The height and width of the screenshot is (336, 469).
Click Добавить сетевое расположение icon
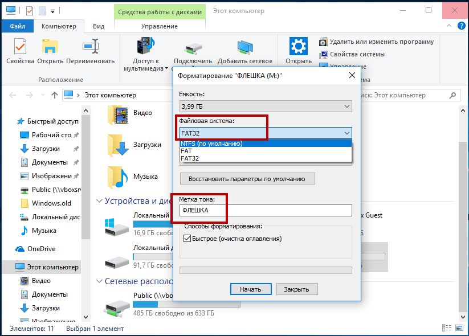[245, 47]
